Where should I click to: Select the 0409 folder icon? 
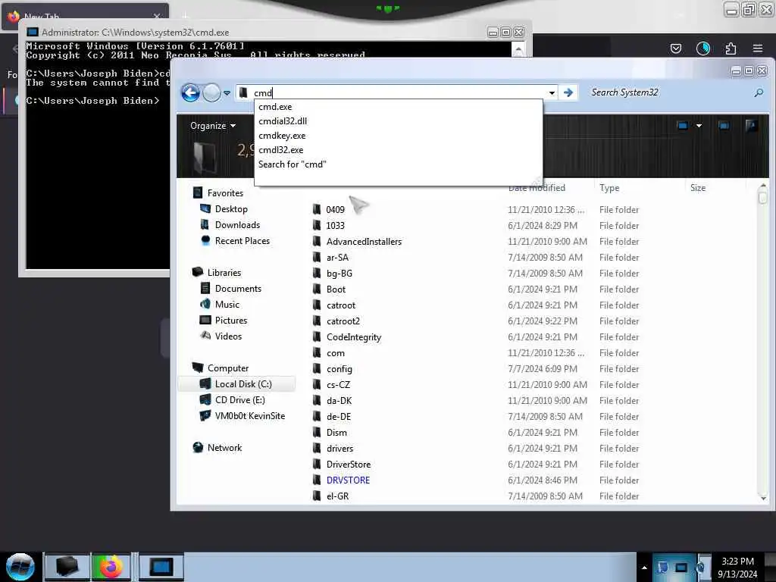(x=317, y=209)
